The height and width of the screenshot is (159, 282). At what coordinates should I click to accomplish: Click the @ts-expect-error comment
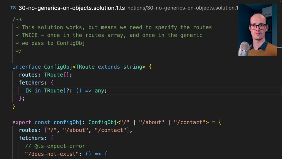(x=55, y=146)
